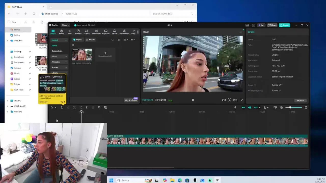The image size is (326, 183).
Task: Click the delete-left trim tool
Action: pos(81,108)
